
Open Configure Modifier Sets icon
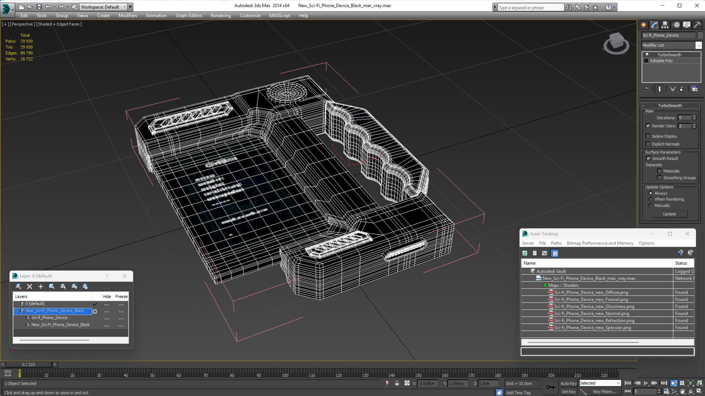694,89
